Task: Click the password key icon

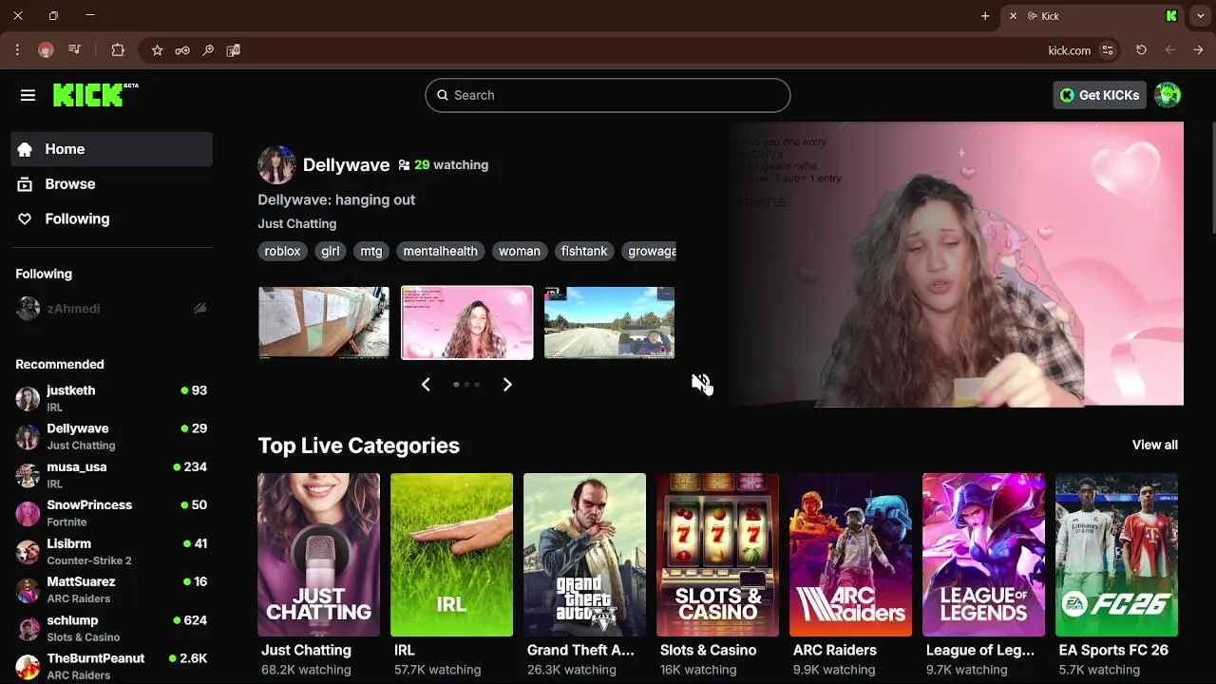Action: click(x=182, y=50)
